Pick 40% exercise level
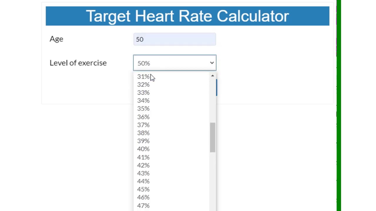Image resolution: width=376 pixels, height=211 pixels. (x=143, y=149)
